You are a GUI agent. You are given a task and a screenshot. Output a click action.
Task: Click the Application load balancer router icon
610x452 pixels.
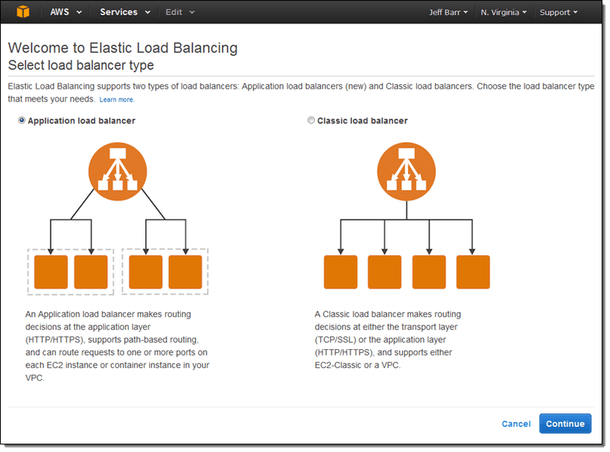117,167
